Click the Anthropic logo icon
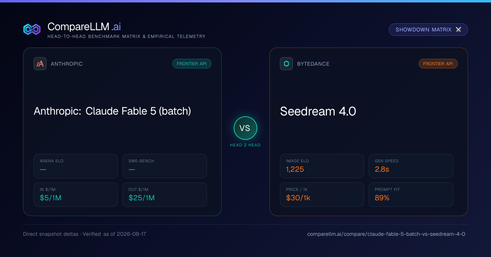This screenshot has width=491, height=257. pyautogui.click(x=40, y=64)
